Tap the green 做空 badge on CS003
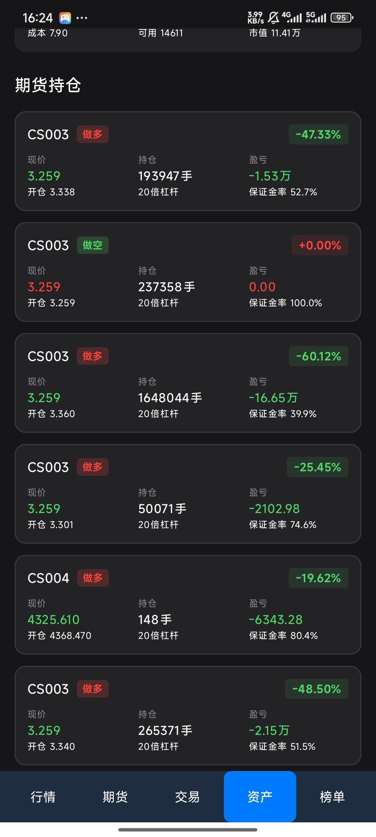This screenshot has height=837, width=376. point(93,245)
